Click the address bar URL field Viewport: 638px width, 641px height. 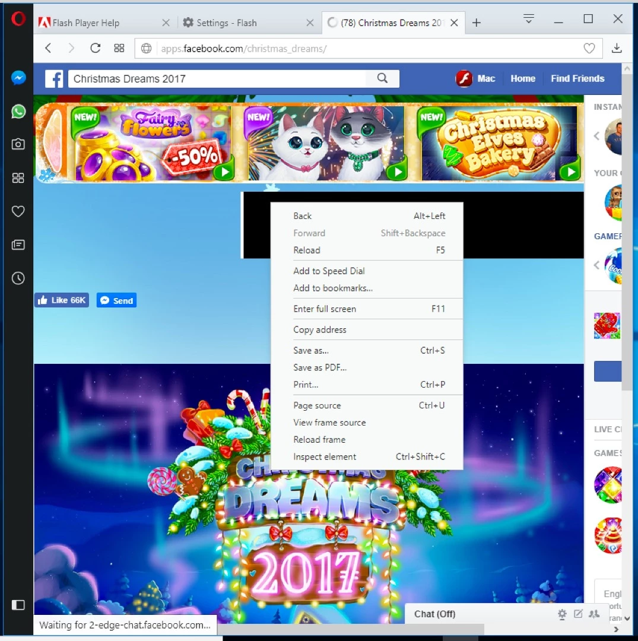(368, 49)
